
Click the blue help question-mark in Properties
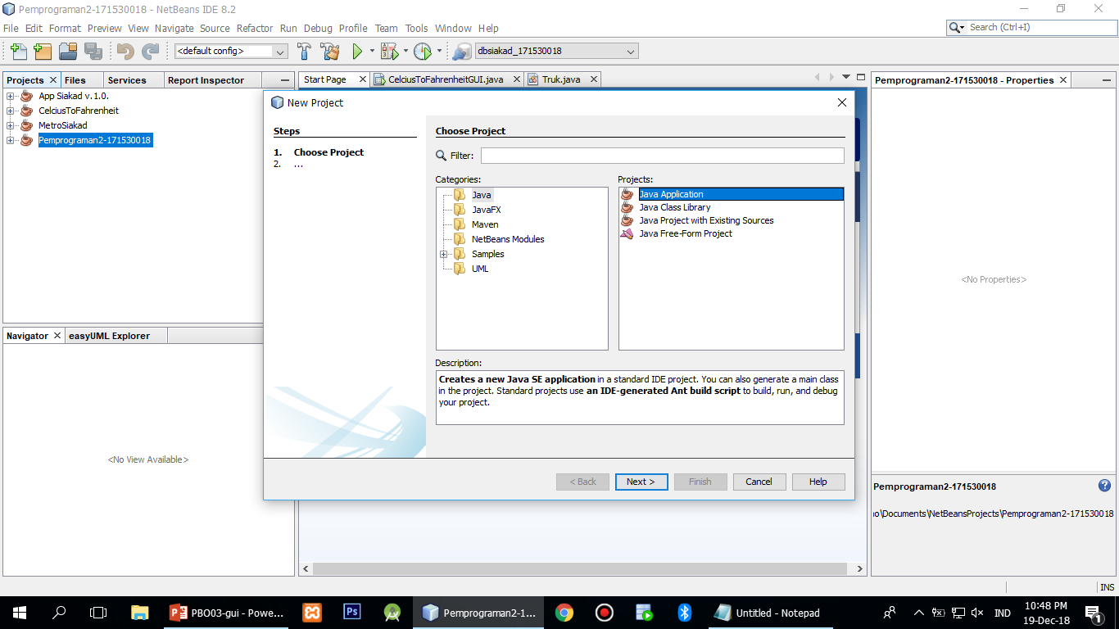(x=1104, y=486)
